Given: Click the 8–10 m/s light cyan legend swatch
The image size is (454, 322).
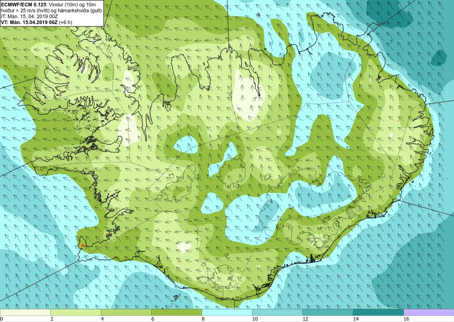Looking at the screenshot, I should click(227, 312).
